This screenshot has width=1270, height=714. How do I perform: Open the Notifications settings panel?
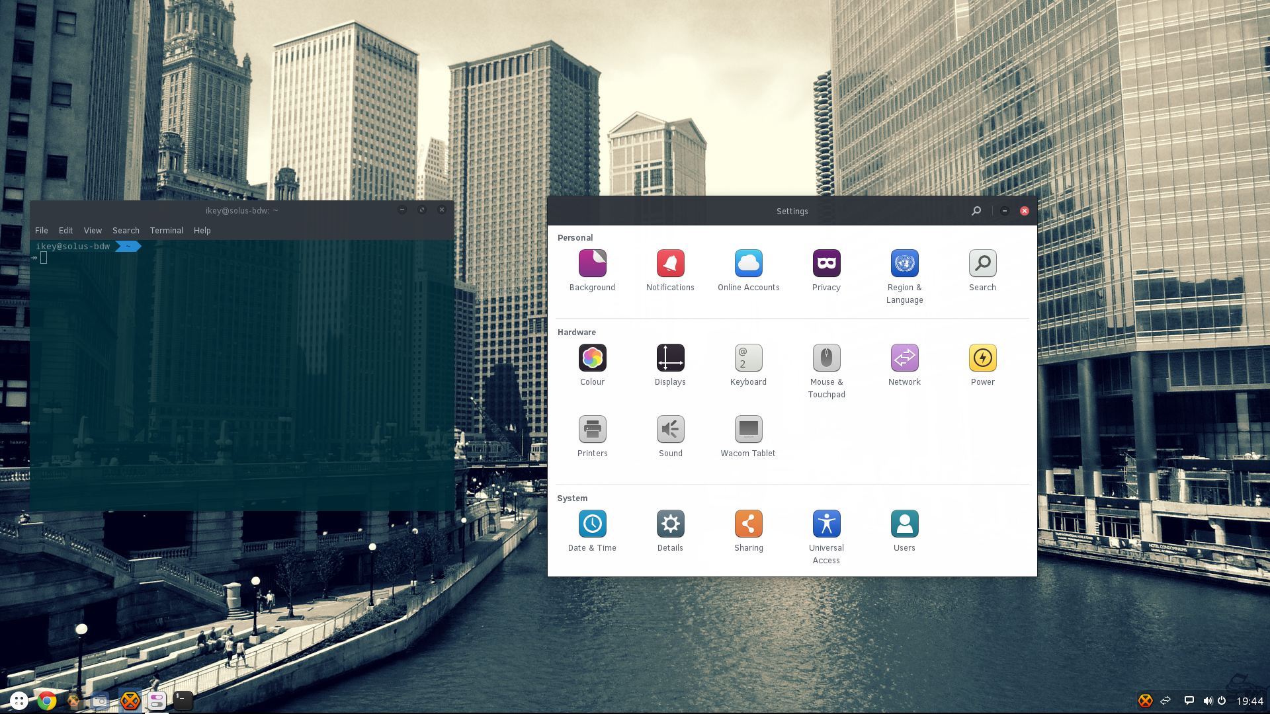tap(670, 271)
